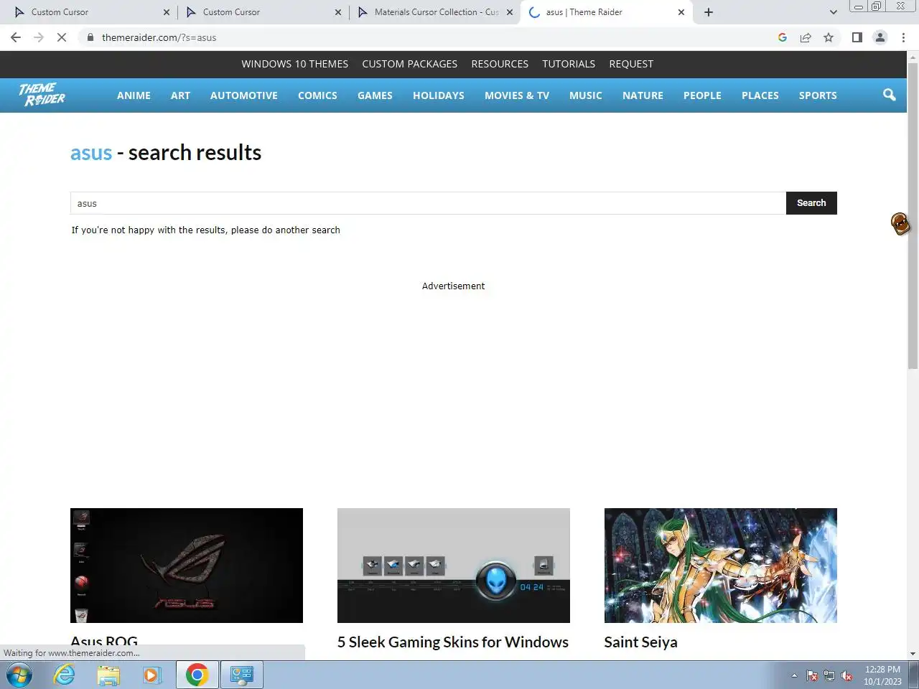The width and height of the screenshot is (919, 689).
Task: Open the Chrome profile icon
Action: 880,37
